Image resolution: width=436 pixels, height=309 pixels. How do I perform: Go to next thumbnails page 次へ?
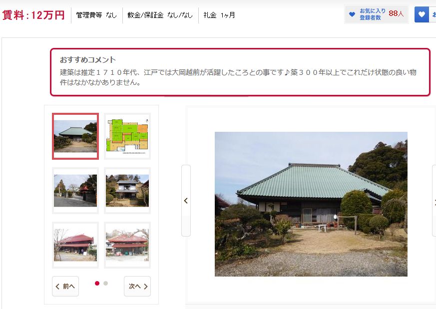point(137,286)
